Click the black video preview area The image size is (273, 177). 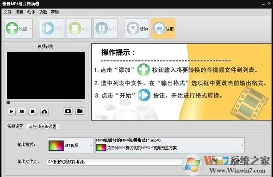46,75
